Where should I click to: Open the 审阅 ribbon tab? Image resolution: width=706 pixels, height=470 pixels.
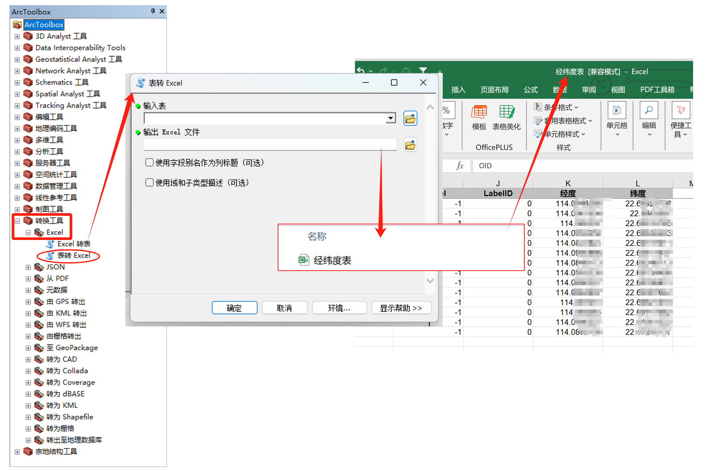589,90
